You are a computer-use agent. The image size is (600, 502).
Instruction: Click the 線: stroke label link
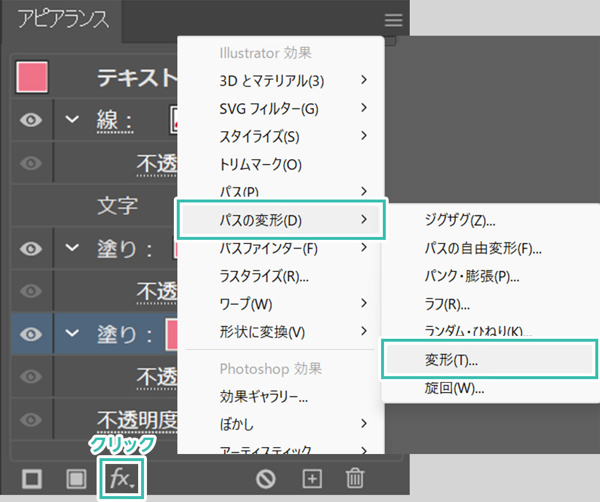click(x=115, y=121)
